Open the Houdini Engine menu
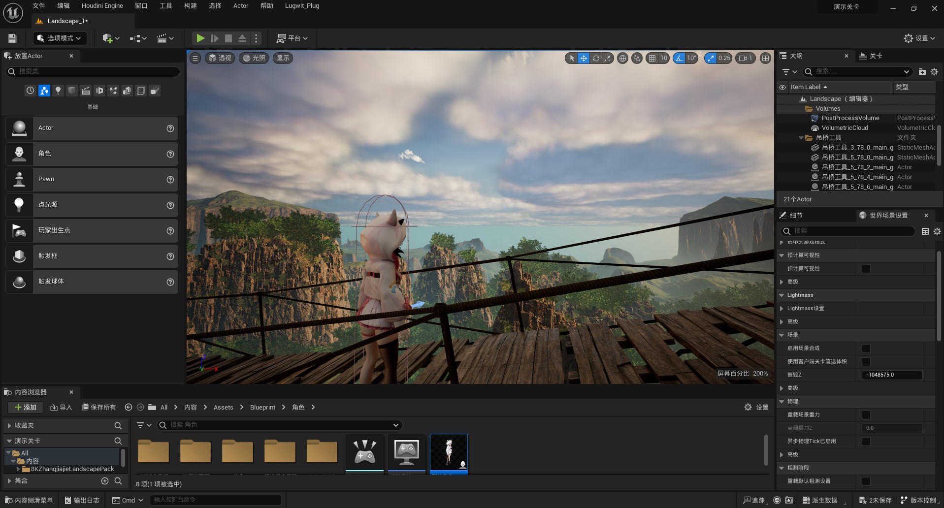This screenshot has height=508, width=944. (102, 6)
